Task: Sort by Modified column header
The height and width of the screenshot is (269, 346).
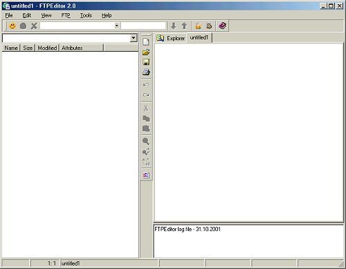Action: [47, 48]
